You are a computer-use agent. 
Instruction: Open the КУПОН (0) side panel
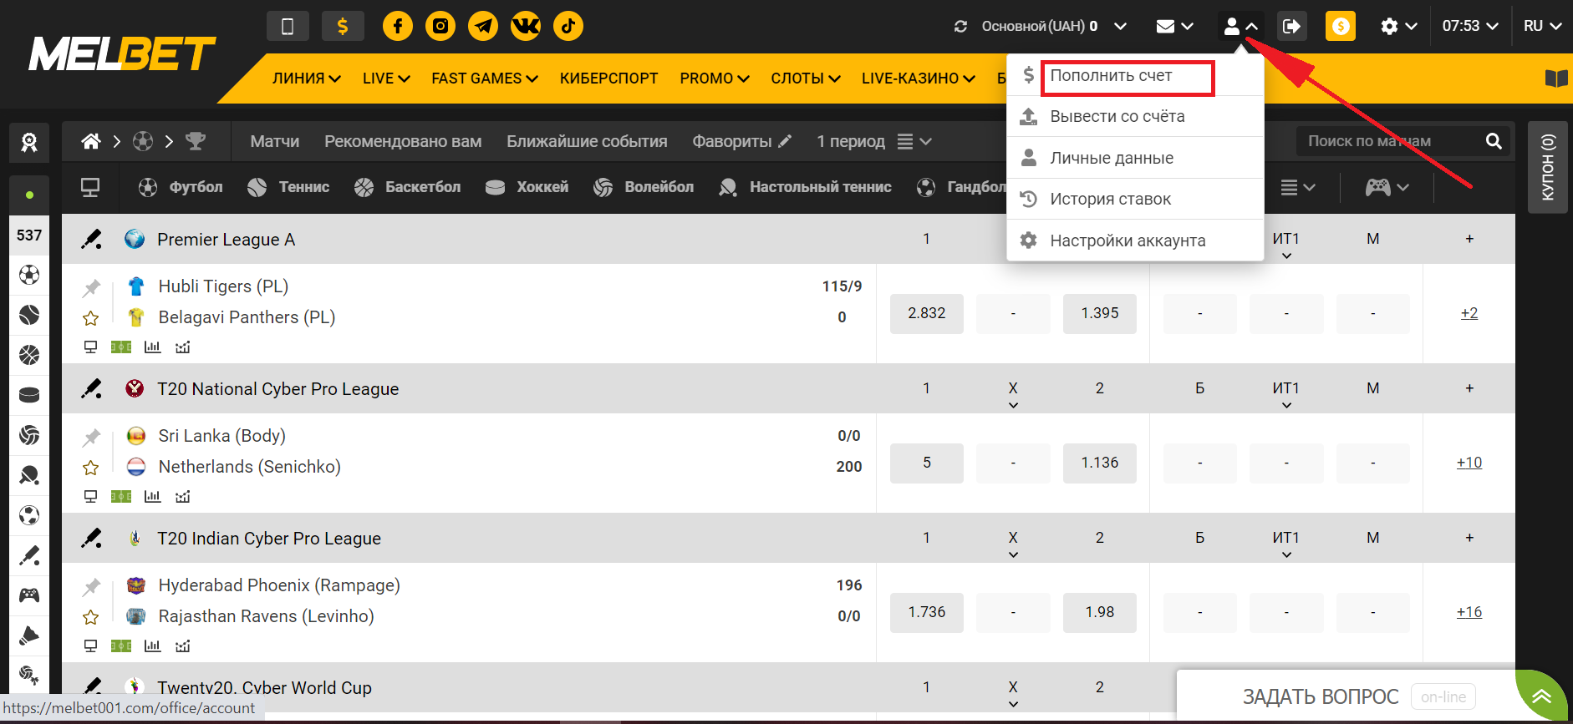pos(1548,167)
